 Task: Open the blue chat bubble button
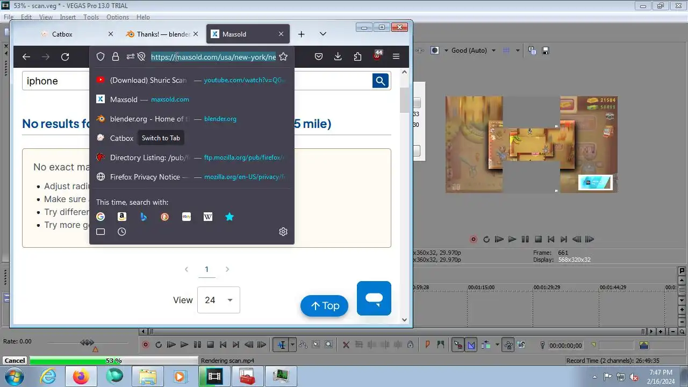374,298
